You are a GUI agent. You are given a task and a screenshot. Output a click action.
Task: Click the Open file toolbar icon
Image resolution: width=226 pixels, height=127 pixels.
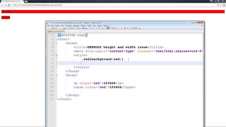coord(51,28)
